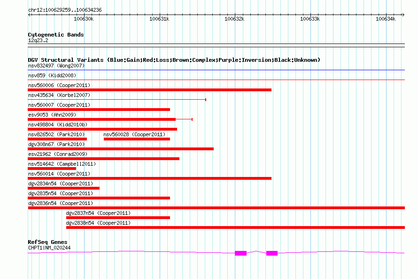The width and height of the screenshot is (418, 279).
Task: Select the nsv560006 (Cooper2011) variant bar
Action: coord(149,90)
